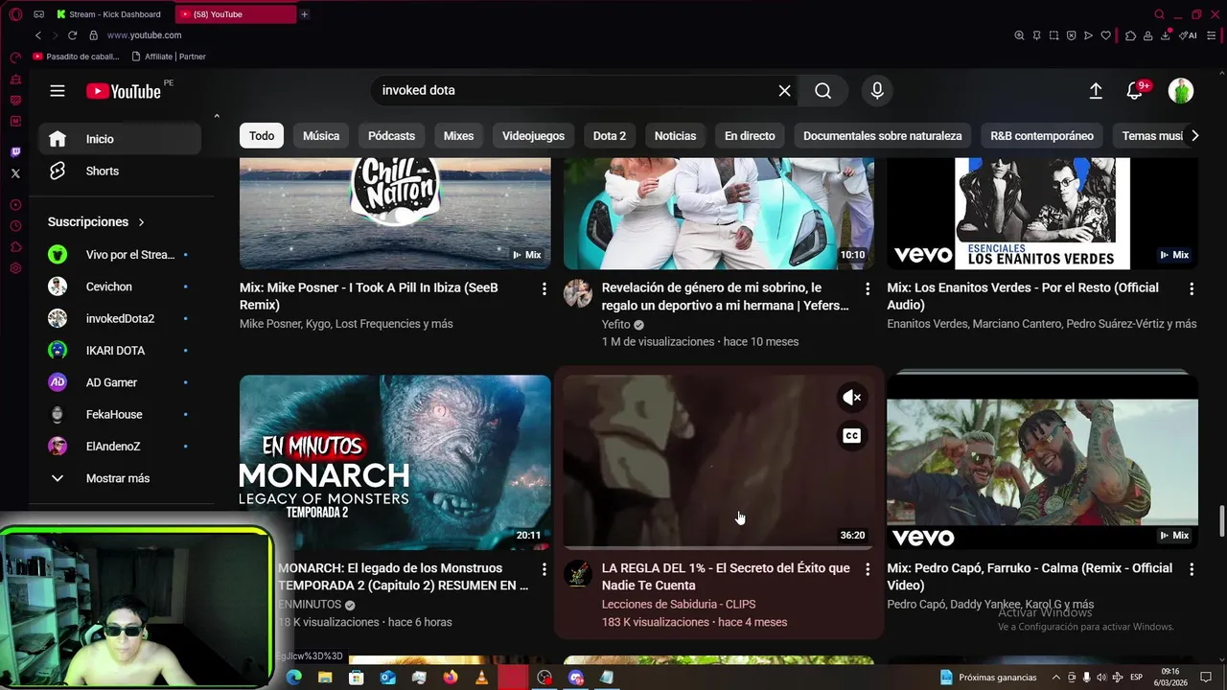Open Affiliate | Partner bookmark

(169, 57)
